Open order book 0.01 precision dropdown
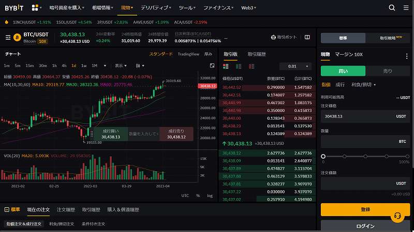The image size is (414, 232). click(x=295, y=67)
